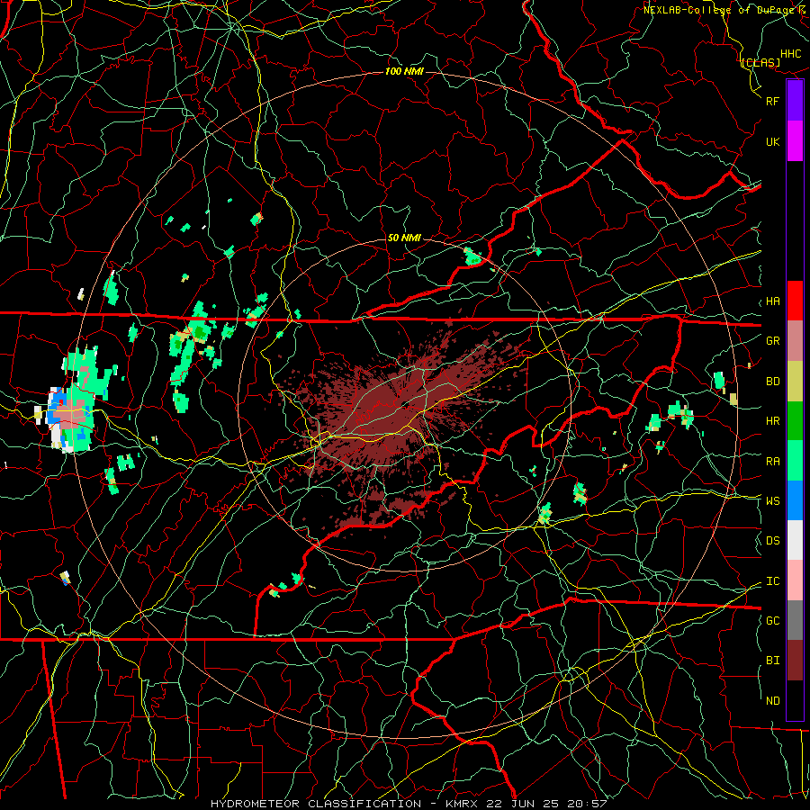Click the GC legend label
The height and width of the screenshot is (810, 810).
(x=772, y=621)
